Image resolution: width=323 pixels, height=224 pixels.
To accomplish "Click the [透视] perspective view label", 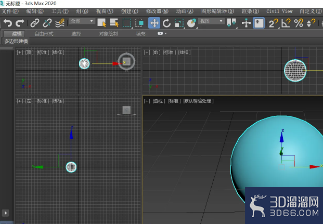I will point(159,101).
